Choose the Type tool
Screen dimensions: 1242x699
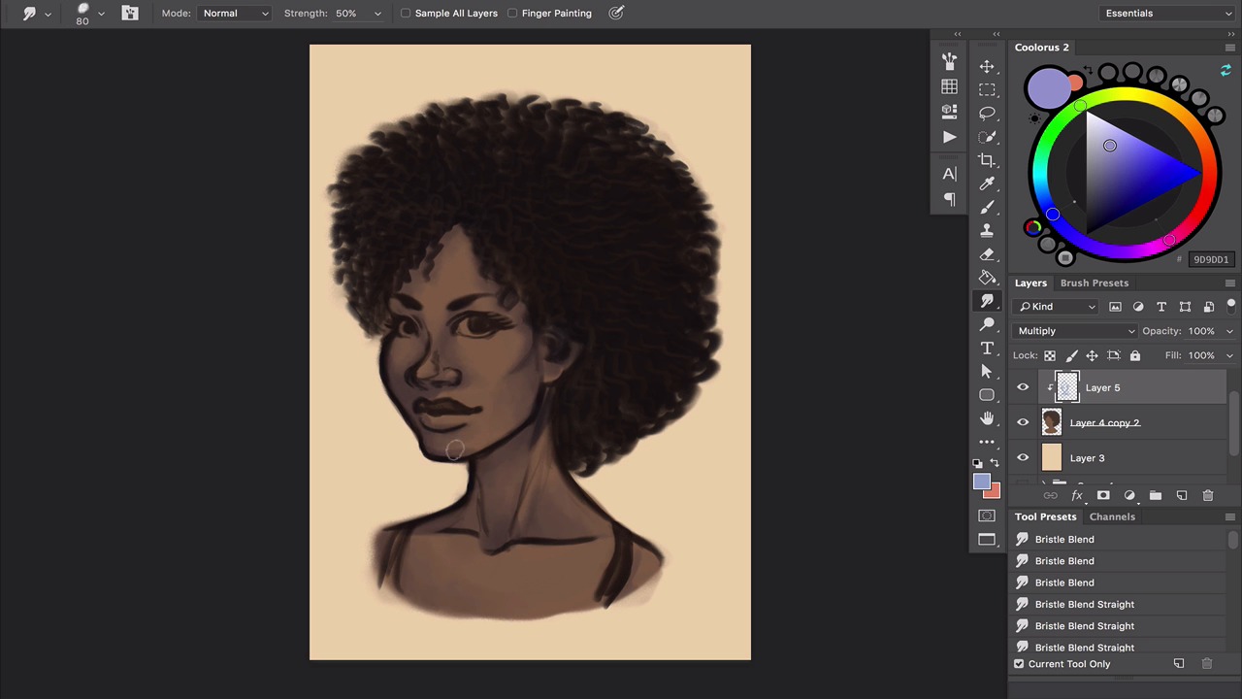pyautogui.click(x=987, y=348)
